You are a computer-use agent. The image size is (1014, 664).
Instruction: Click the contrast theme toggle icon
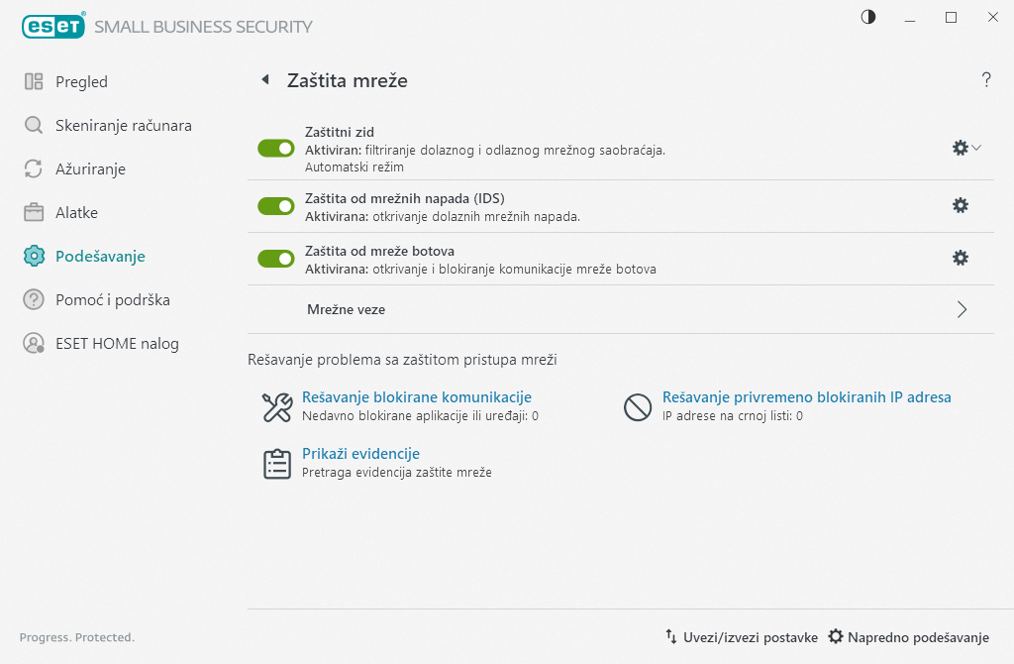(868, 17)
